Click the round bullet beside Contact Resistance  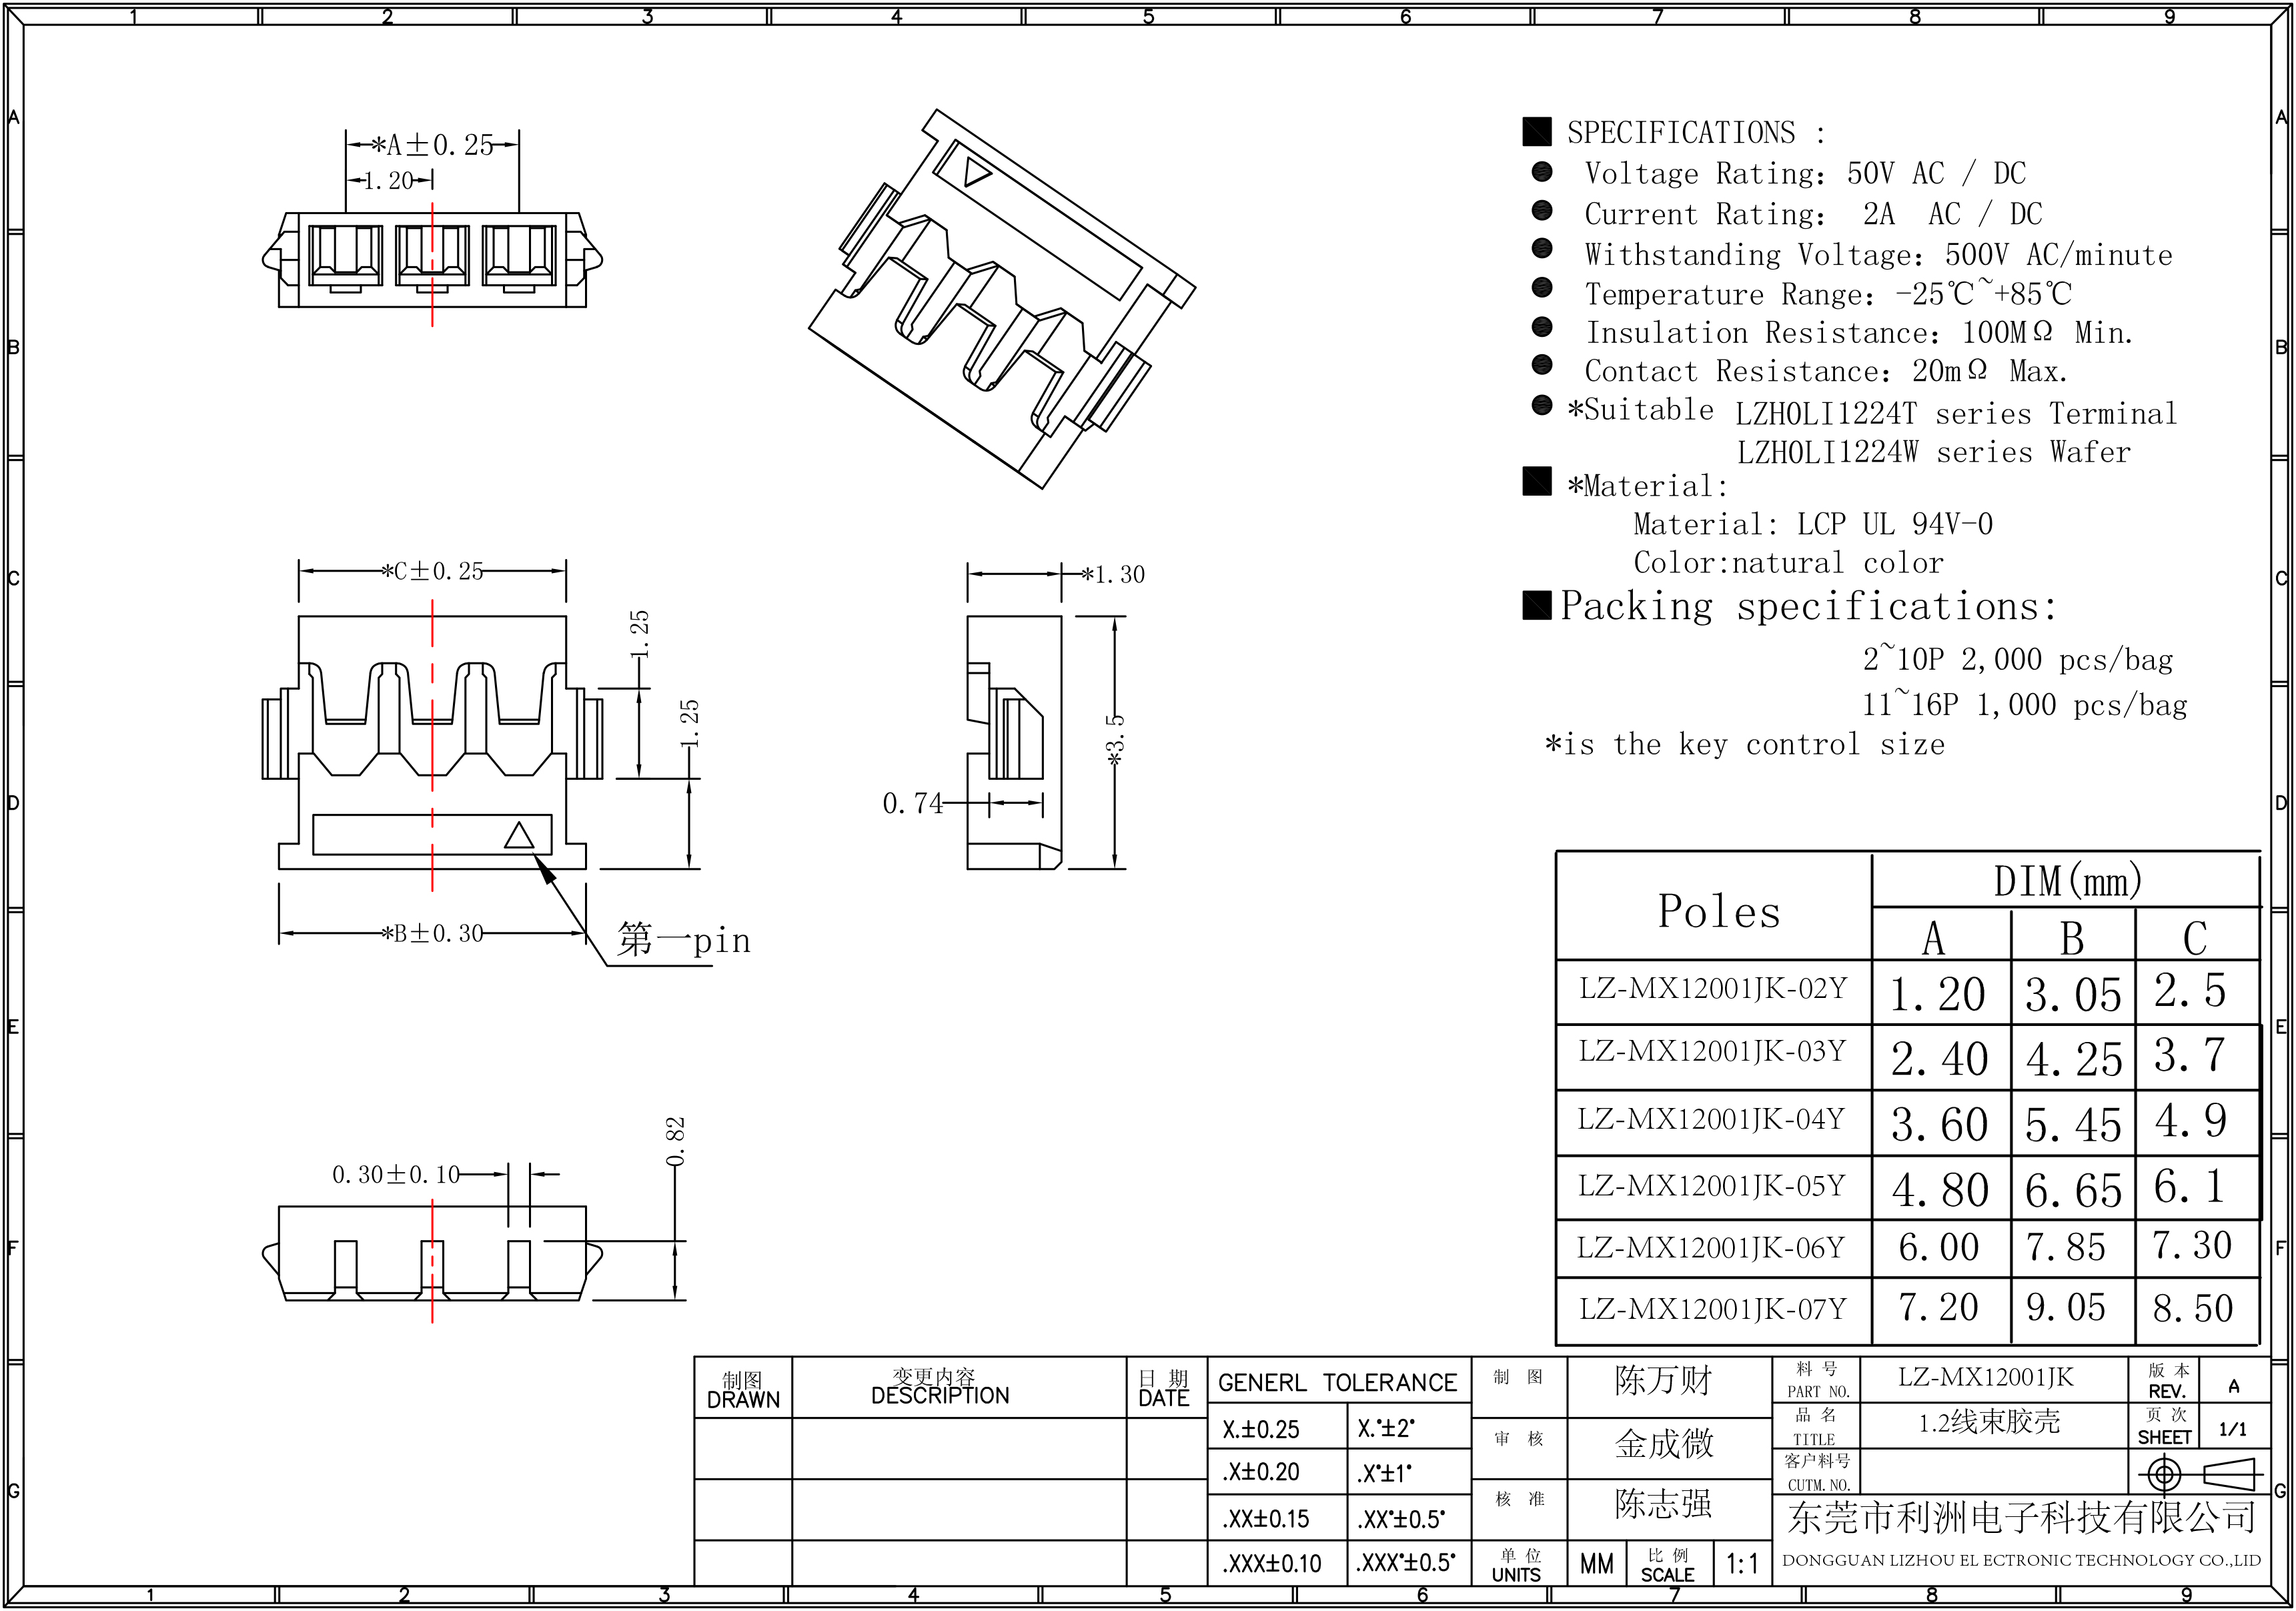click(x=1542, y=365)
